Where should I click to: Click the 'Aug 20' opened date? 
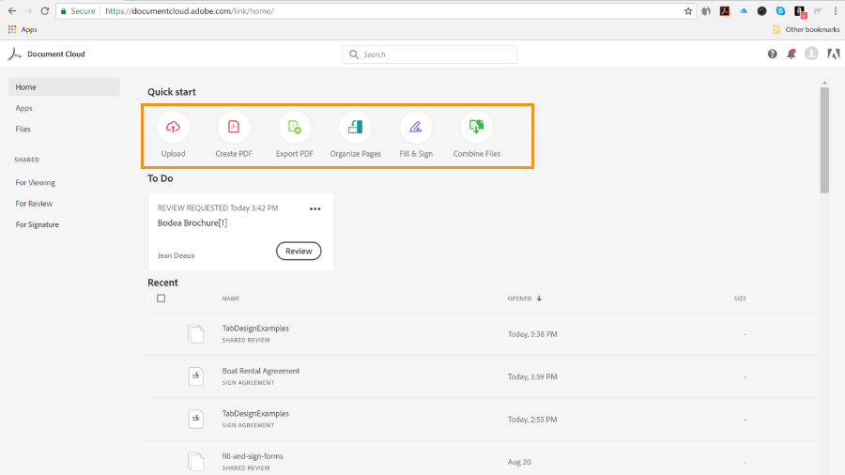click(519, 462)
